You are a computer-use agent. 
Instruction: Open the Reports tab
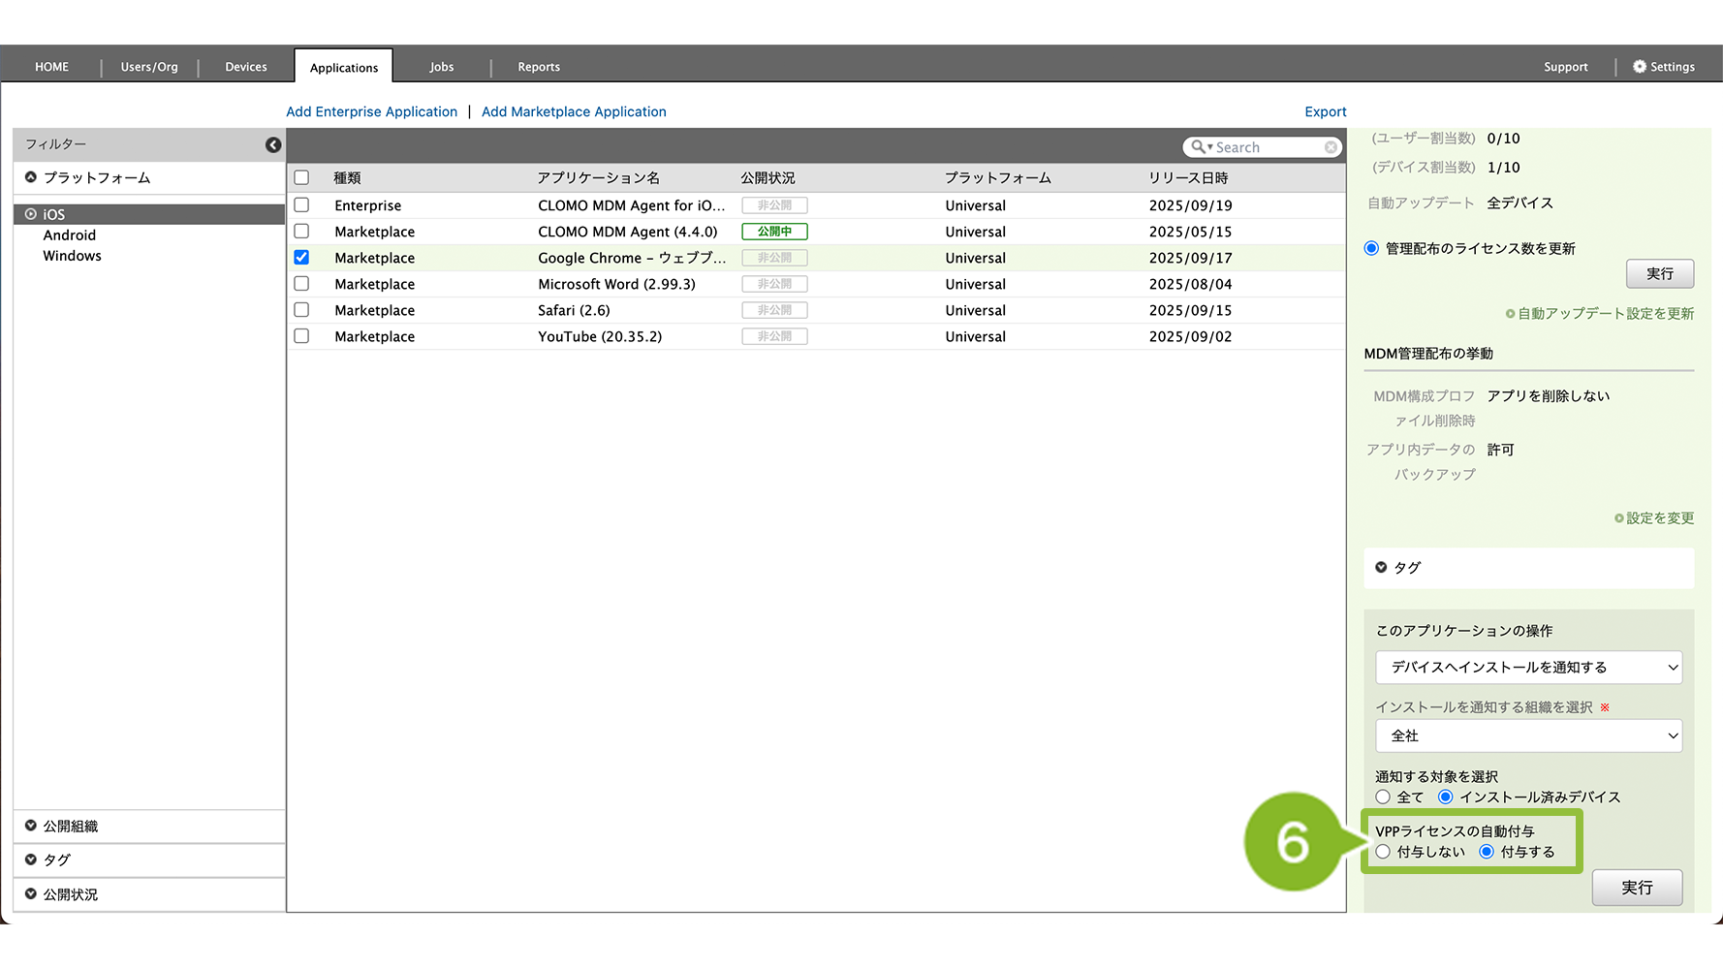tap(539, 67)
